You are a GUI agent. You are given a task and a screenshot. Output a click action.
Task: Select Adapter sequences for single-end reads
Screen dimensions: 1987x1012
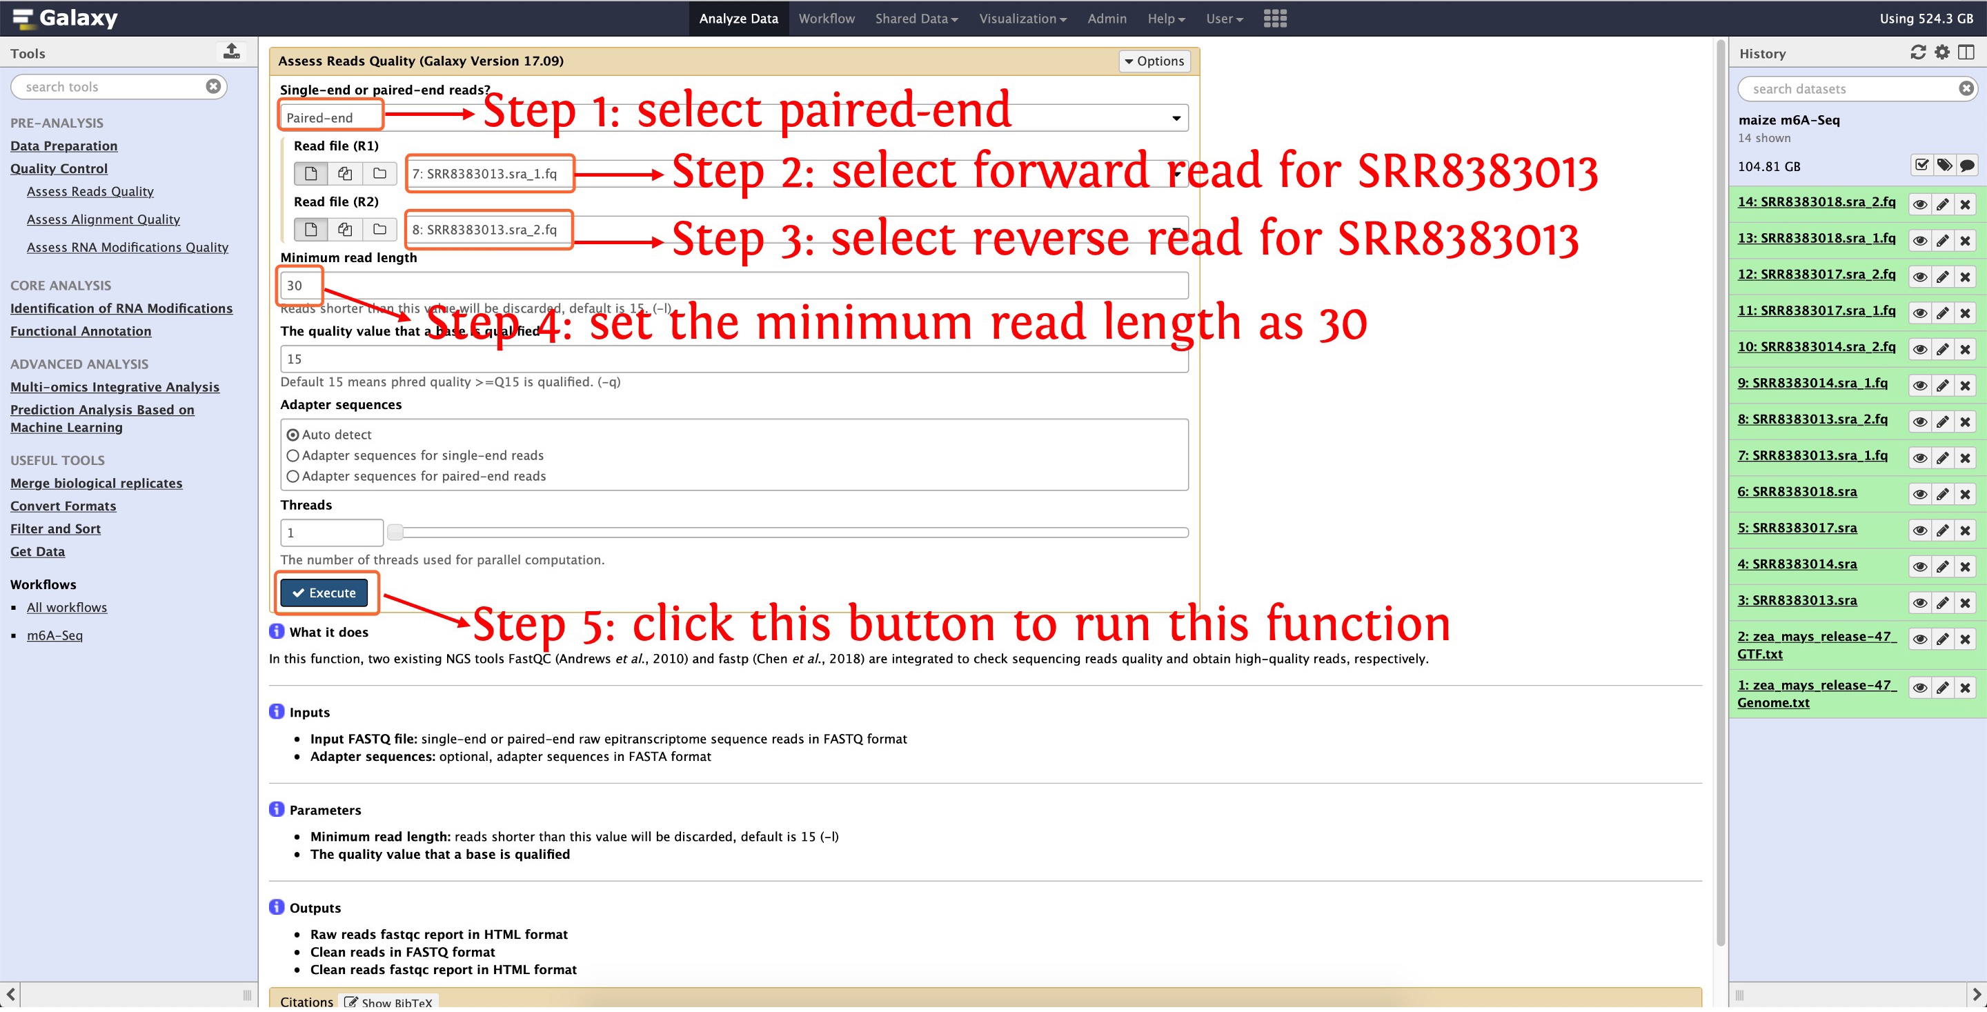coord(293,457)
